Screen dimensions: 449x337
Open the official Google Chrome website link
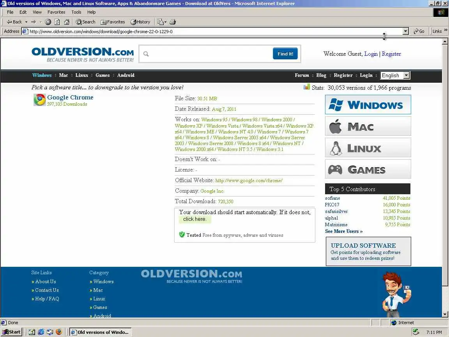point(249,181)
